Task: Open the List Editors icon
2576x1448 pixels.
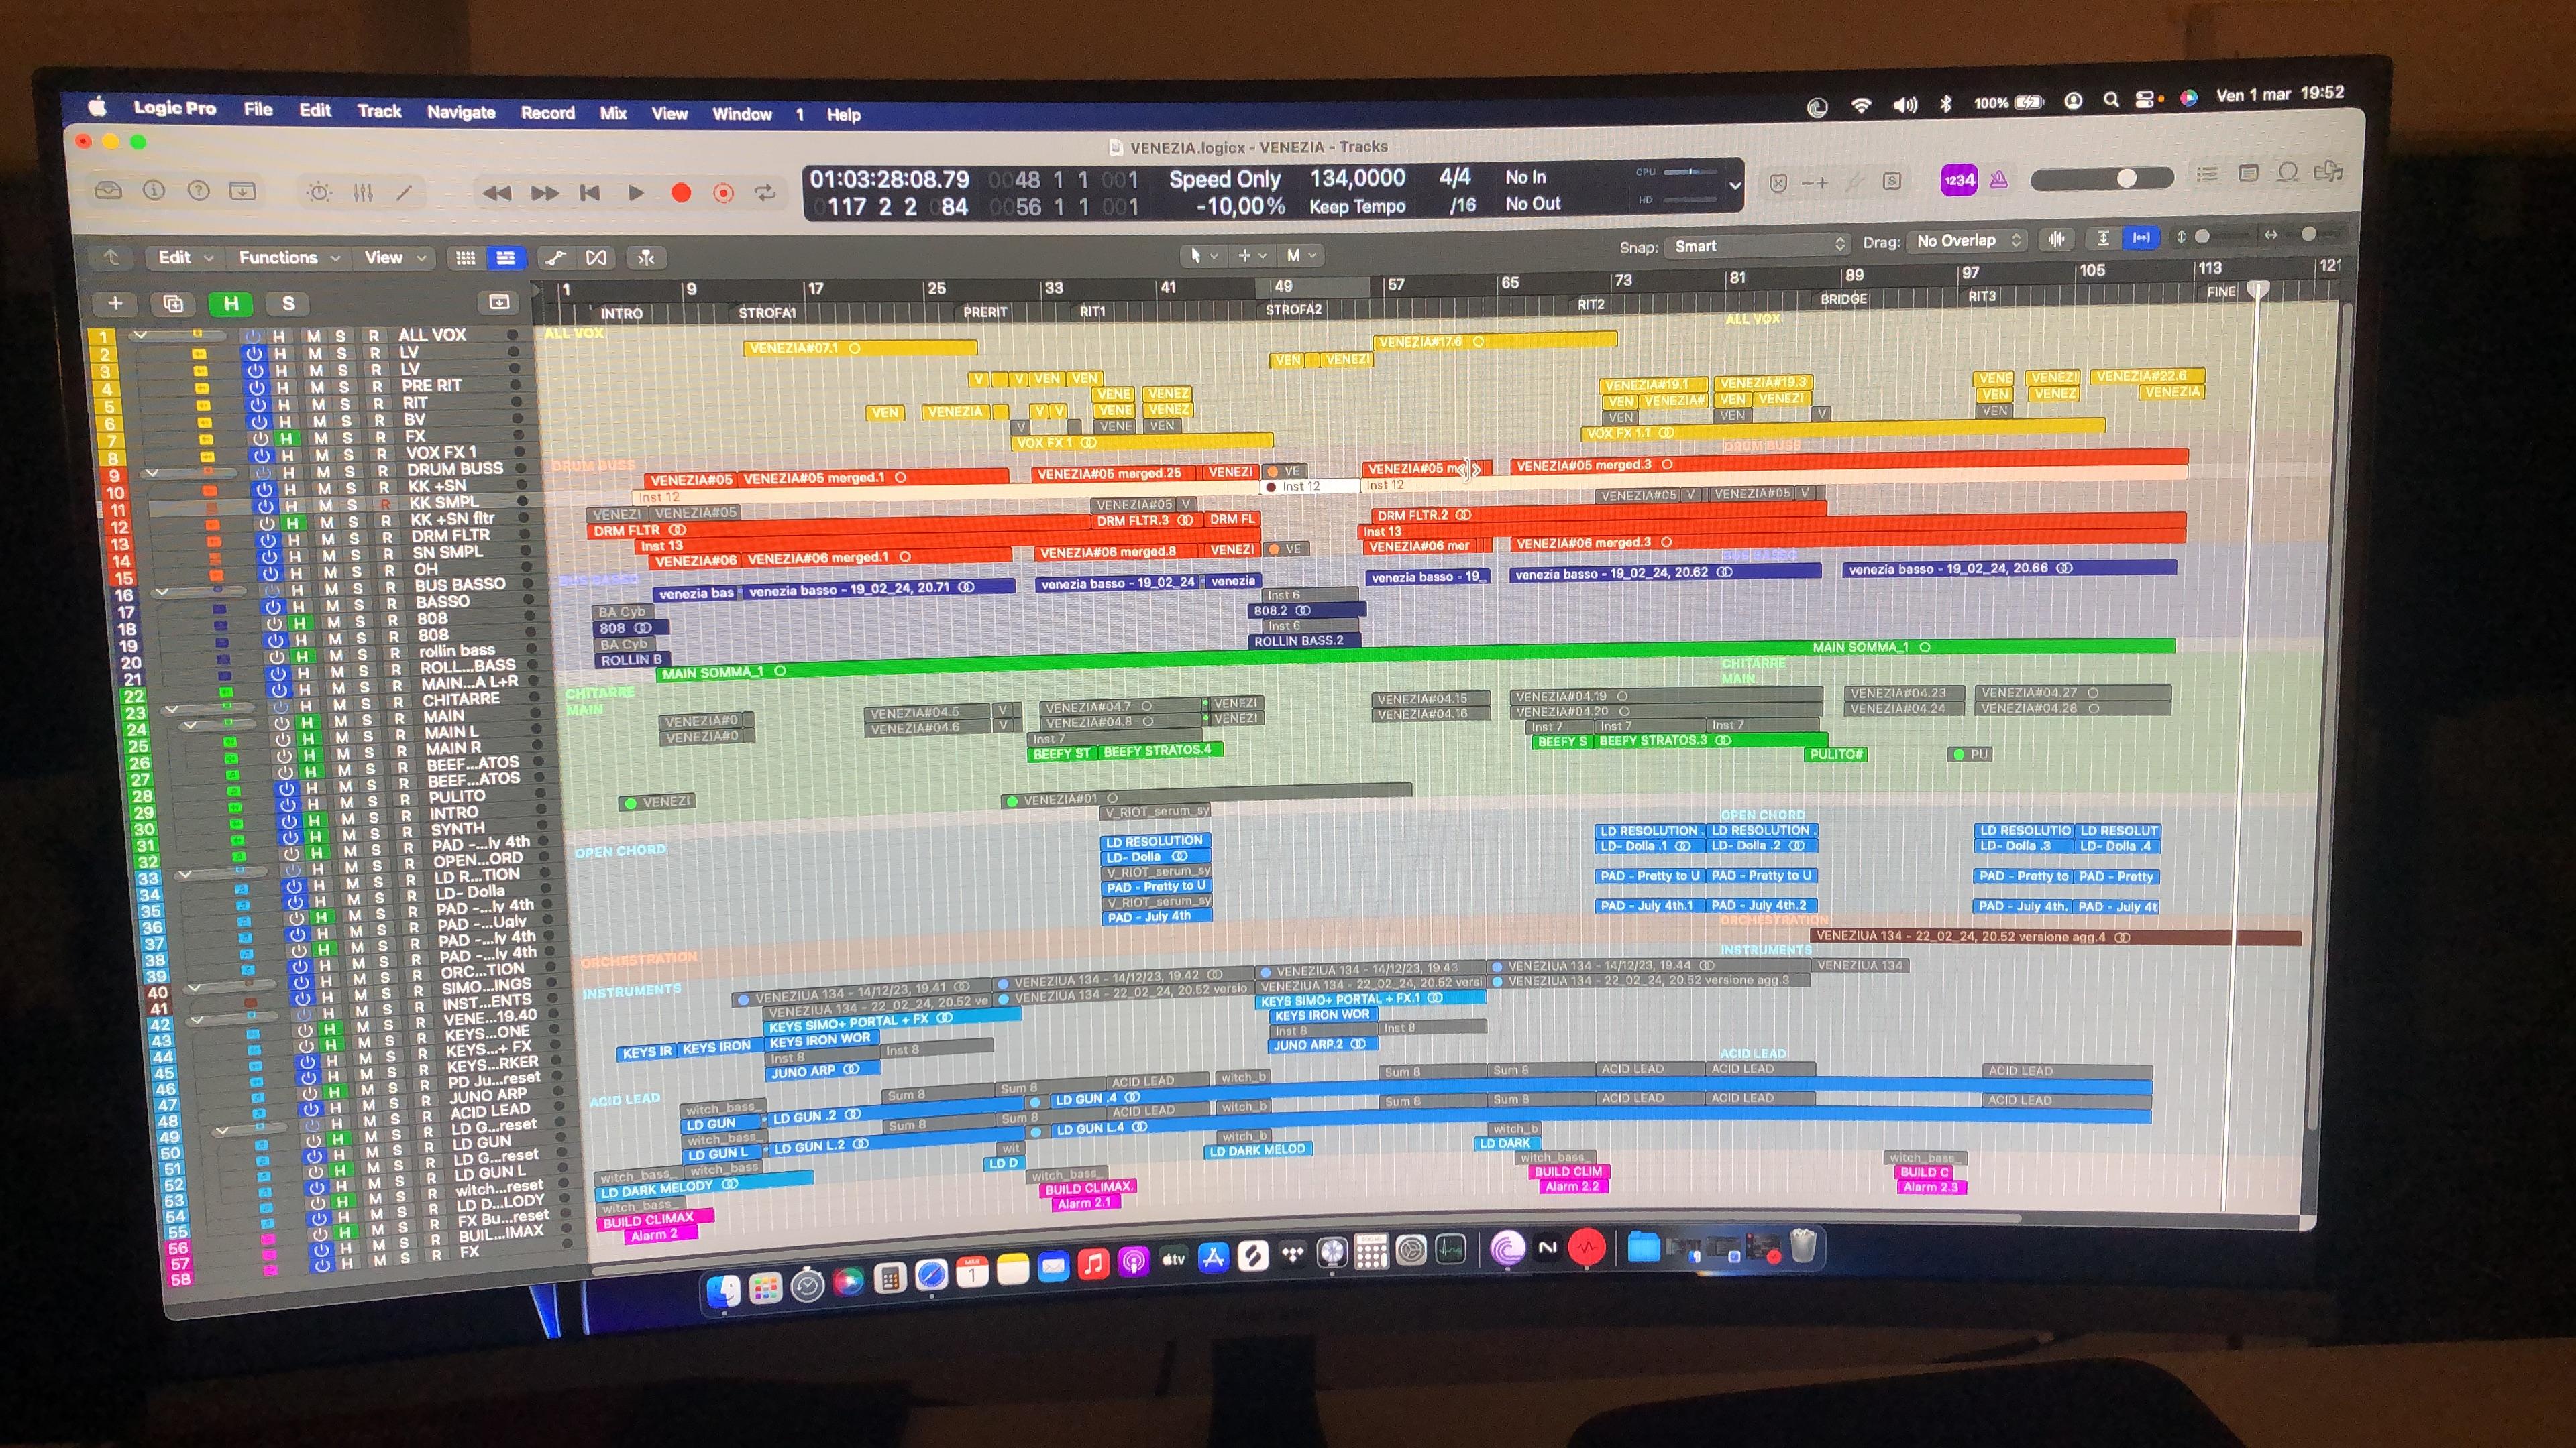Action: pyautogui.click(x=2206, y=175)
